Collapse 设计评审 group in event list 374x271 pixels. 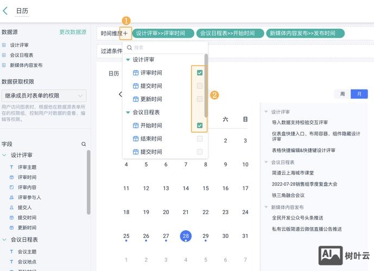(266, 112)
